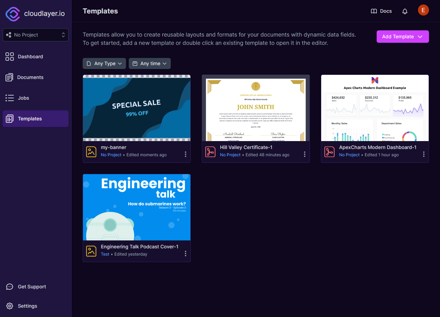Viewport: 440px width, 317px height.
Task: Click No Project link under Hill Valley Certificate-1
Action: (x=230, y=155)
